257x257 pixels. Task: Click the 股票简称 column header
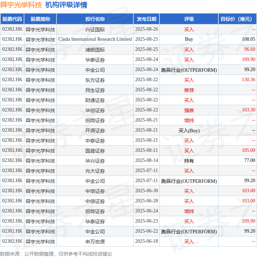(x=40, y=19)
